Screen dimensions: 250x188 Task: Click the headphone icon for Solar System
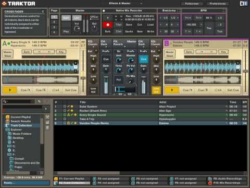coord(65,107)
